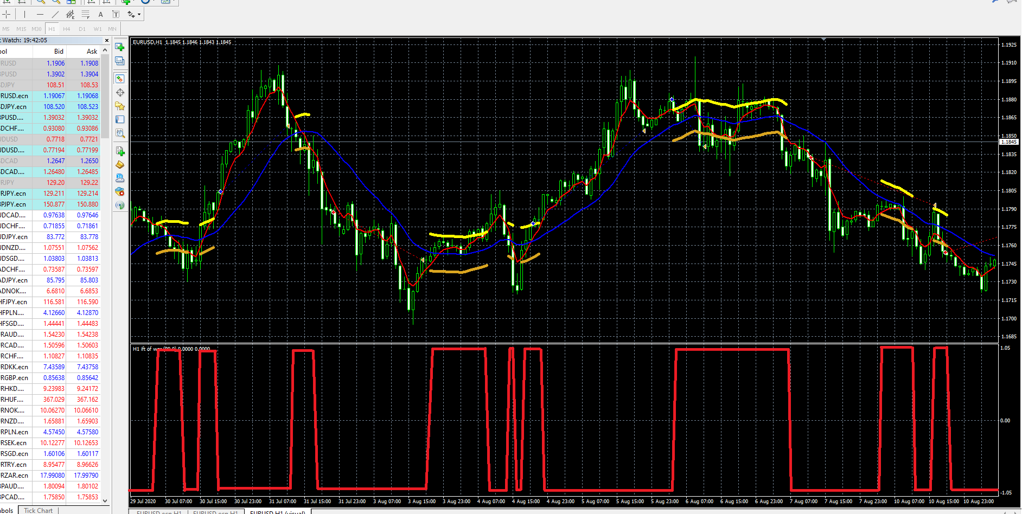Open the chart Profiles icon
This screenshot has height=514, width=1022.
click(x=120, y=61)
